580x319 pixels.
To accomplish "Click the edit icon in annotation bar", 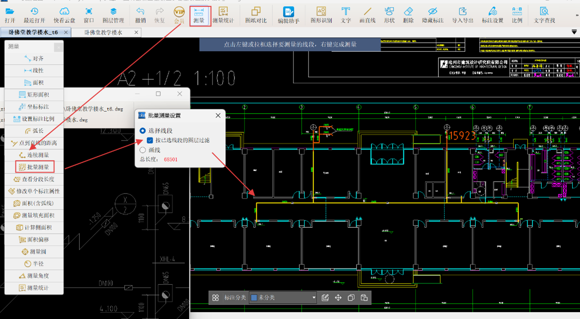I will click(x=325, y=298).
